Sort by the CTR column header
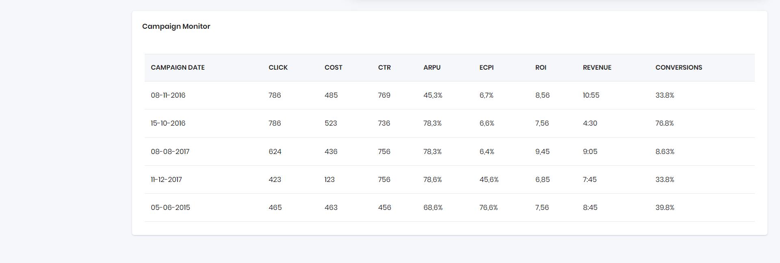Viewport: 780px width, 263px height. 383,67
